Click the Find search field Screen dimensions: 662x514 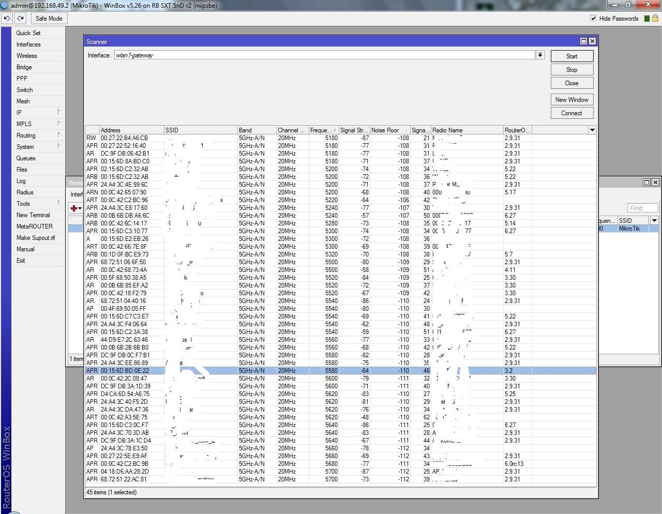coord(642,208)
